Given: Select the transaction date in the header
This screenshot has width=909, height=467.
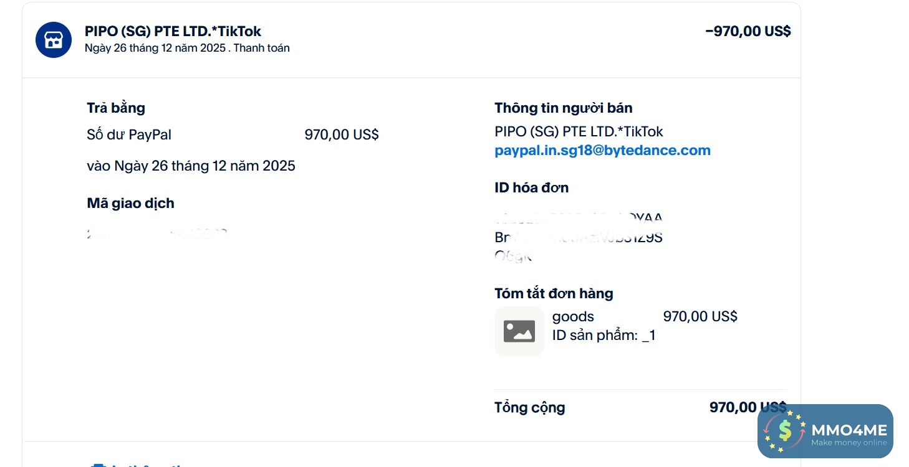Looking at the screenshot, I should pyautogui.click(x=155, y=48).
